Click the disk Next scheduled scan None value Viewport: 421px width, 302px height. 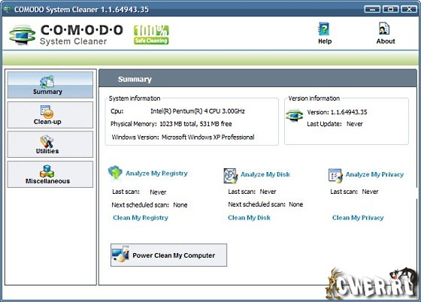(295, 204)
